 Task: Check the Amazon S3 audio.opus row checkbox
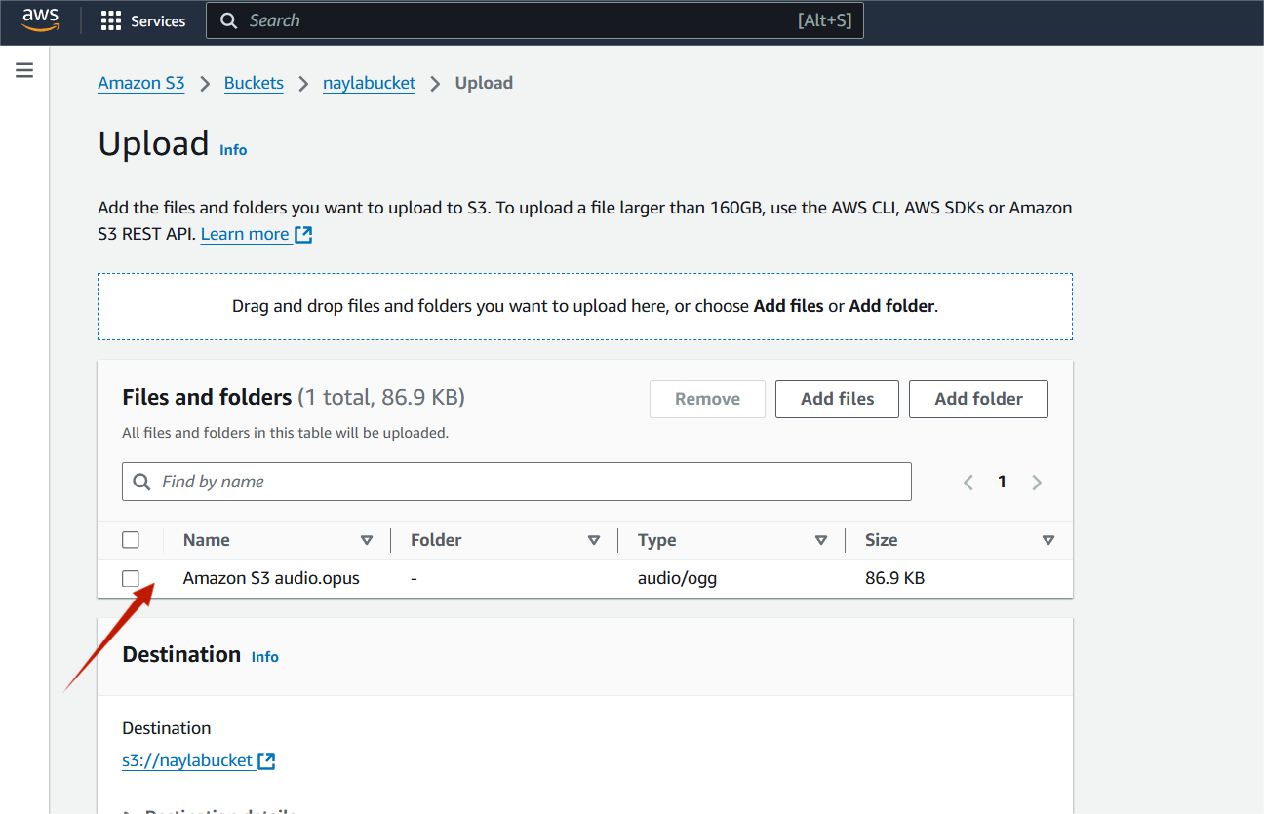tap(131, 578)
